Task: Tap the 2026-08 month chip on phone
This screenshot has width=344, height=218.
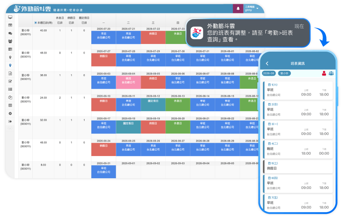Action: 269,73
